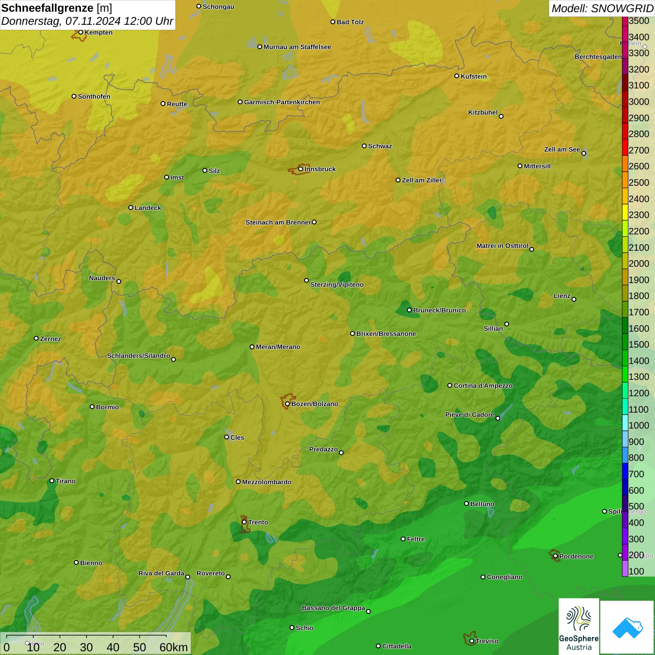This screenshot has width=655, height=655.
Task: Click the 'Cortina d'Ampezzo' label
Action: [x=483, y=386]
